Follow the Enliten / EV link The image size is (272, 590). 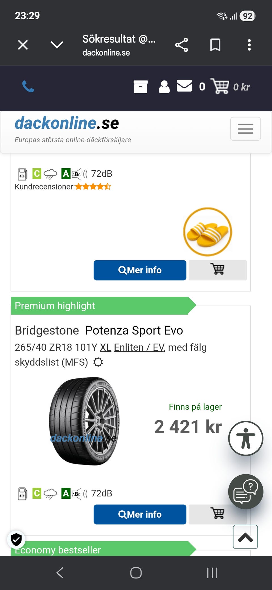point(139,347)
